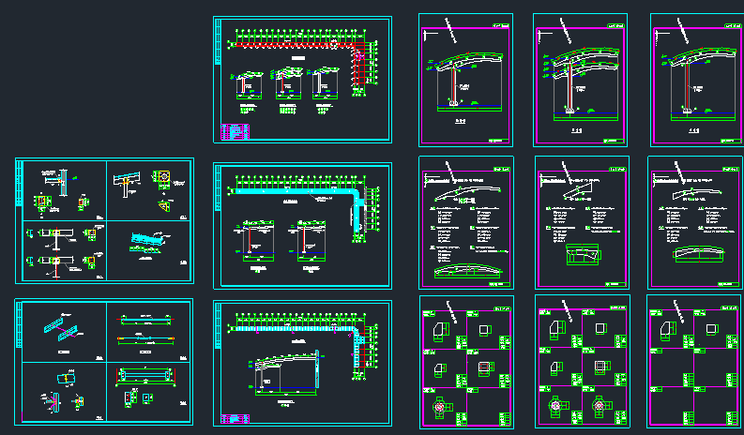Select the bottom center plan drawing sheet

tap(302, 365)
